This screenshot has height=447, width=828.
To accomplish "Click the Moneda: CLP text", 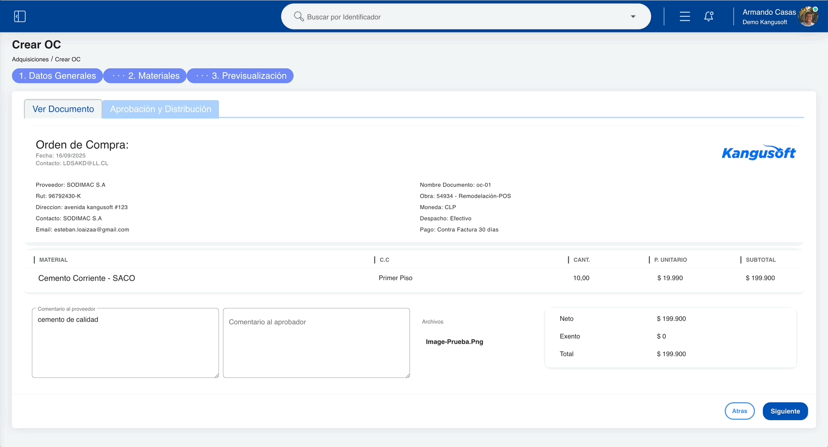I will tap(438, 207).
